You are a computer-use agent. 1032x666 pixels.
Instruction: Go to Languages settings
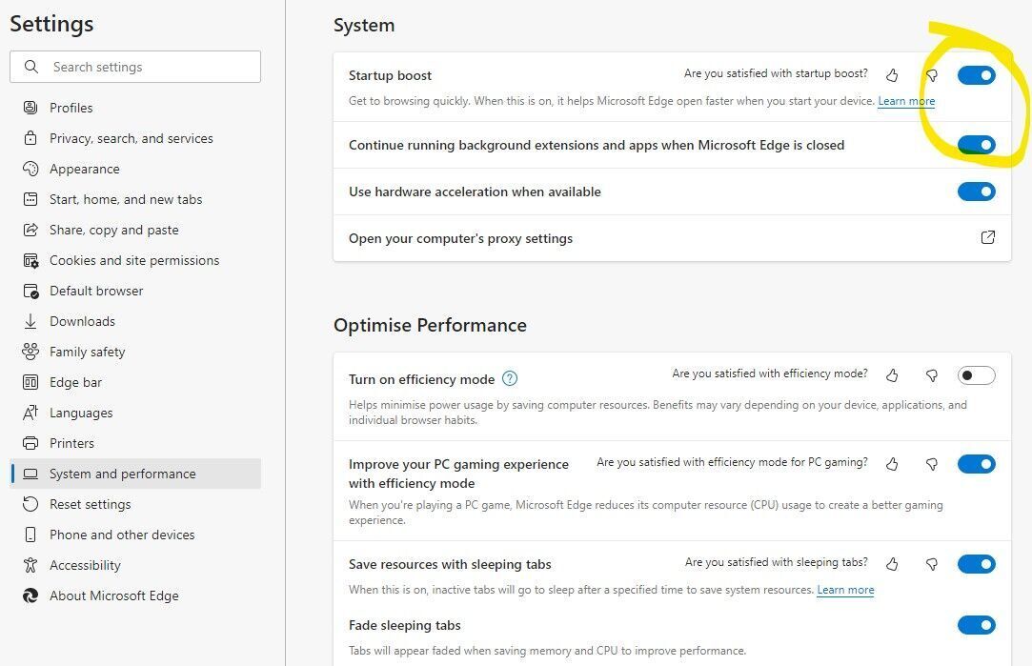(135, 413)
